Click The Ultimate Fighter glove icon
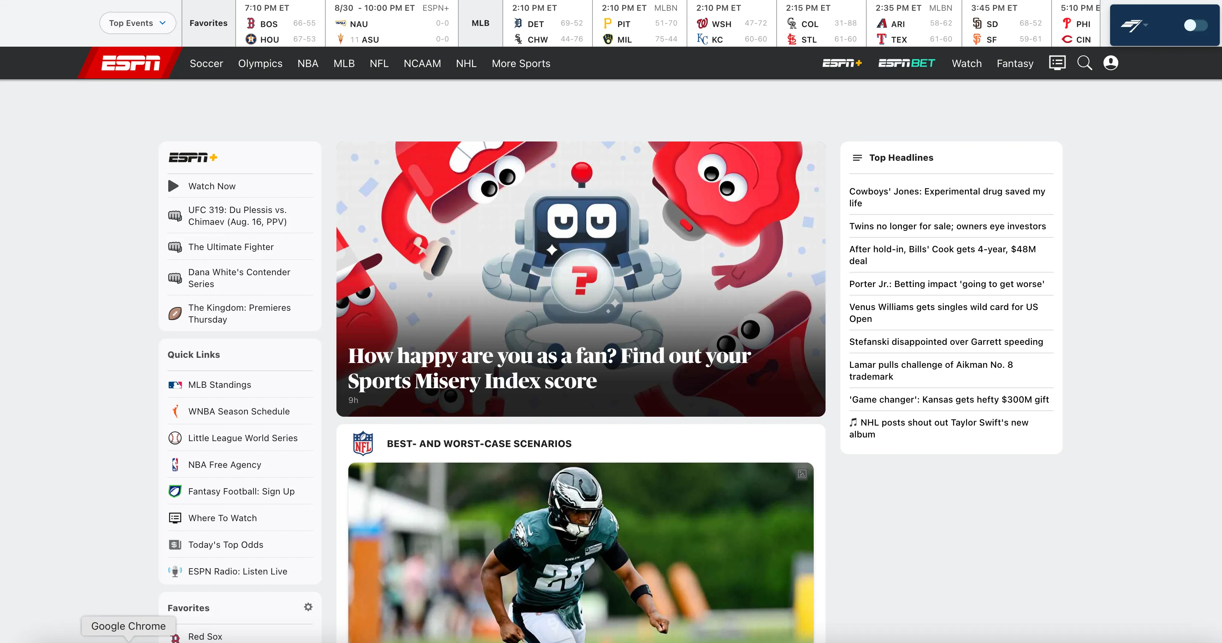The height and width of the screenshot is (643, 1222). tap(175, 247)
